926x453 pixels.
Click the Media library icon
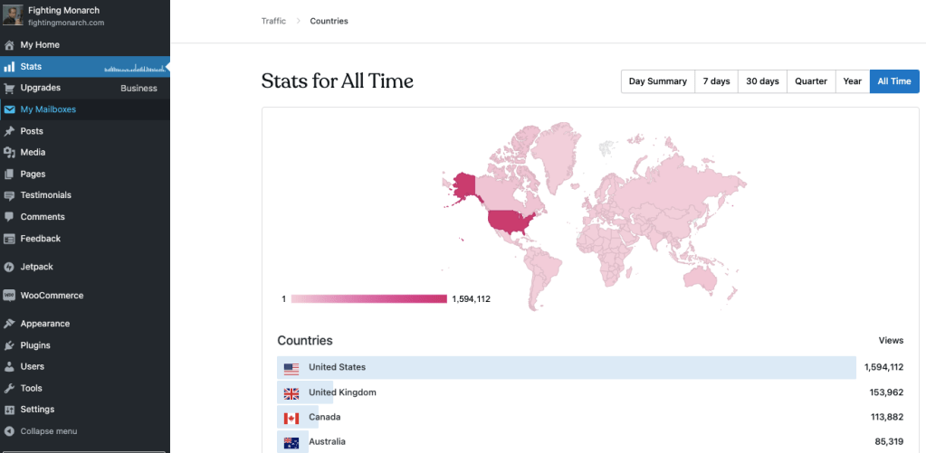point(9,153)
